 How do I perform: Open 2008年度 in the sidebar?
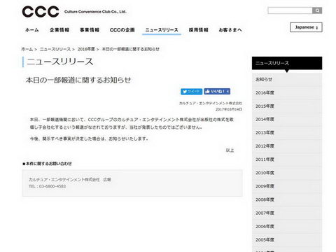point(287,199)
